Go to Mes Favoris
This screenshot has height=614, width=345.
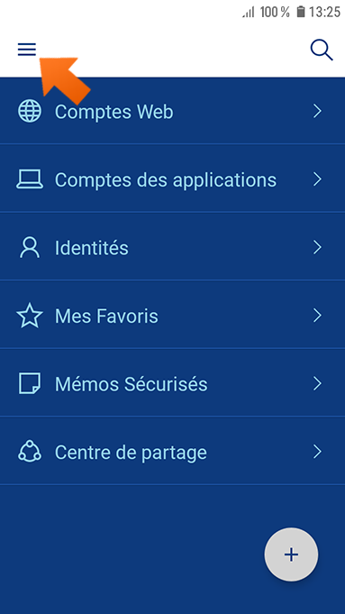click(x=173, y=315)
